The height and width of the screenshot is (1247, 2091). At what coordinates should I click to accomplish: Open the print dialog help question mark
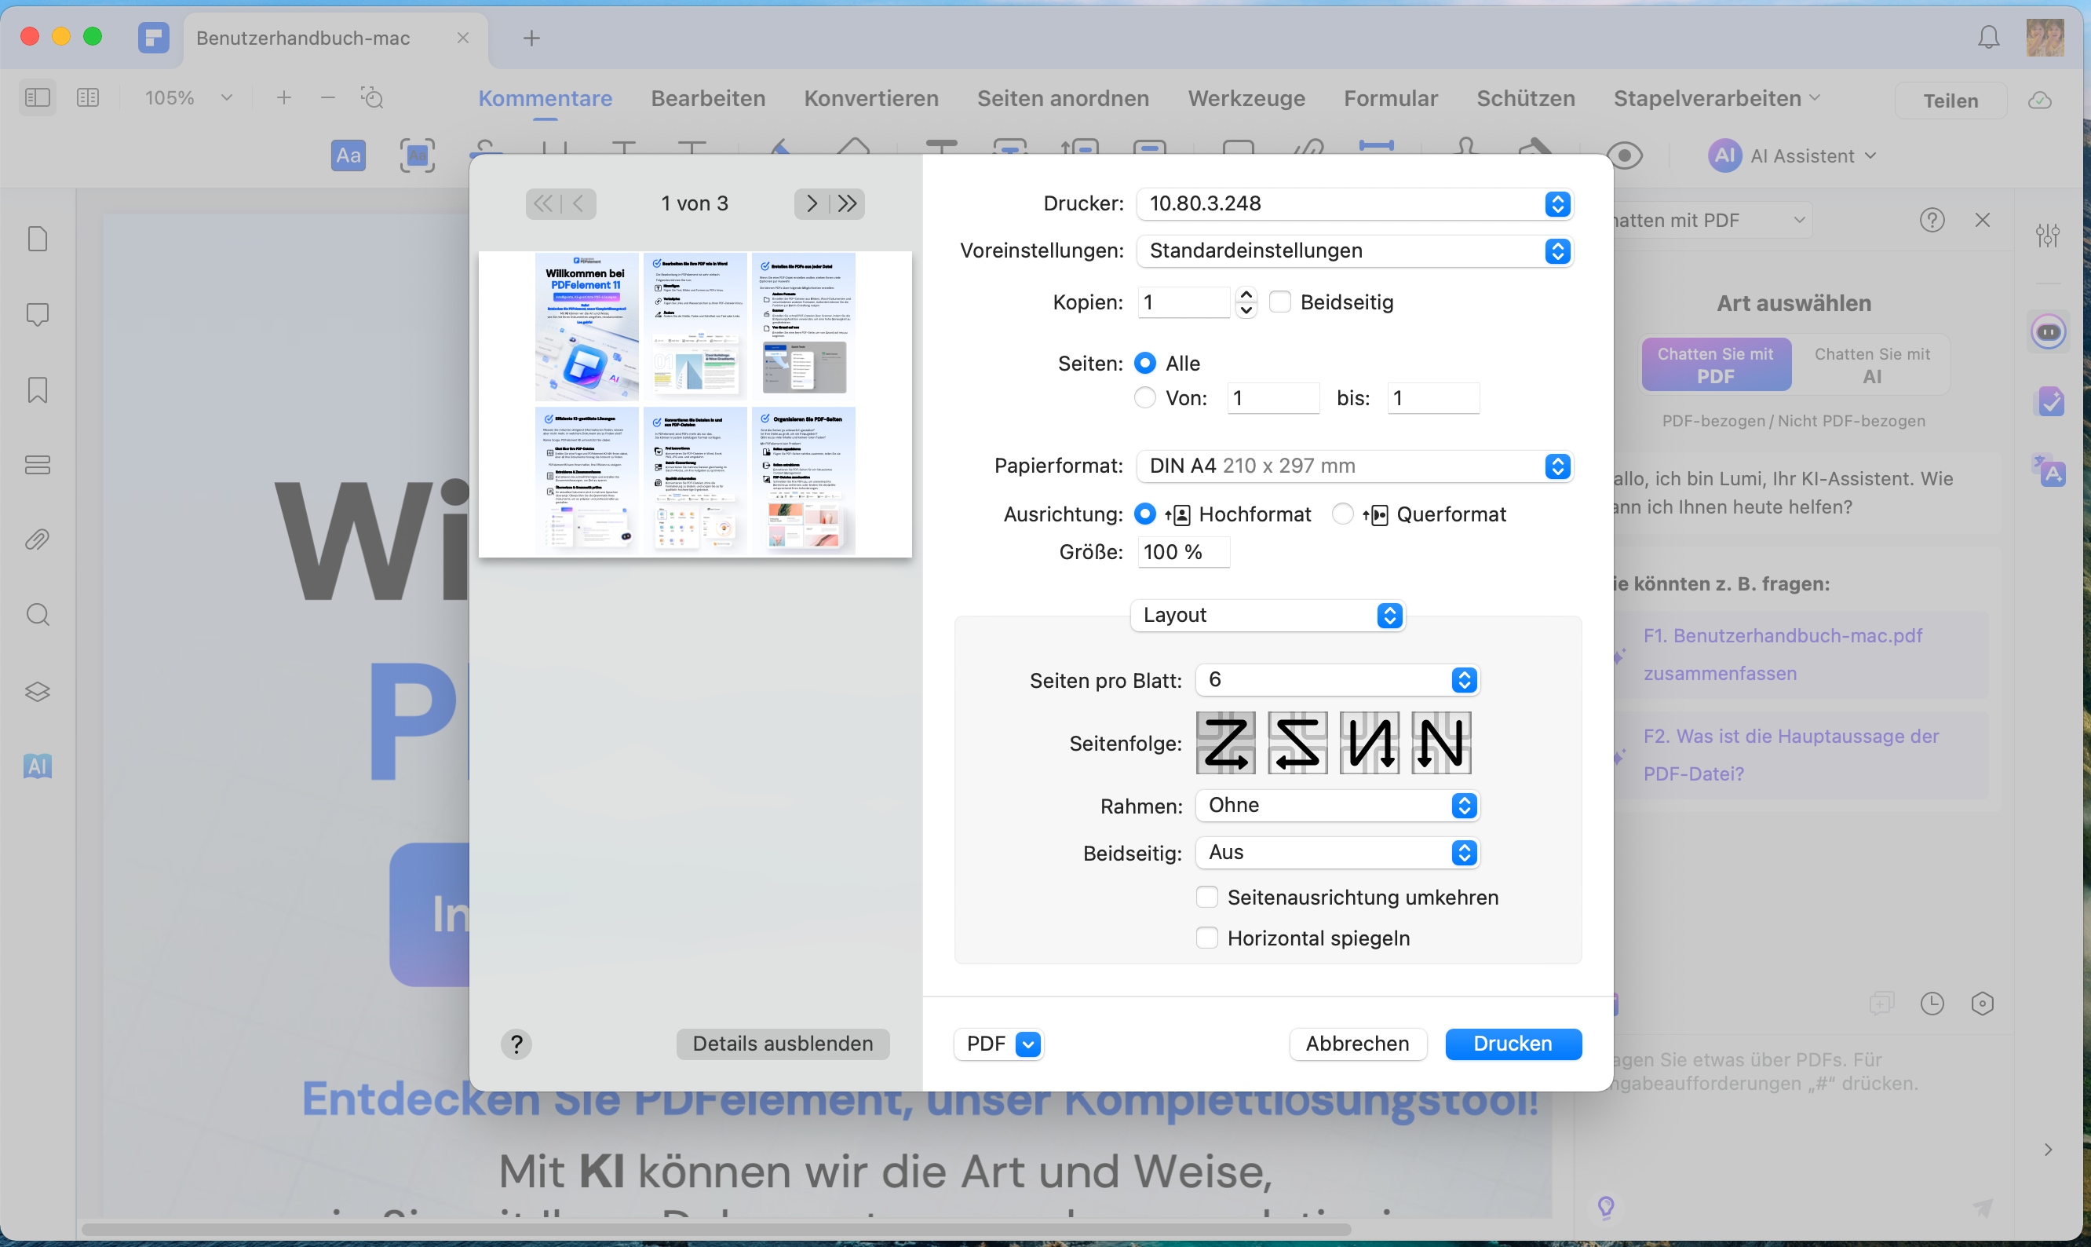pos(516,1044)
